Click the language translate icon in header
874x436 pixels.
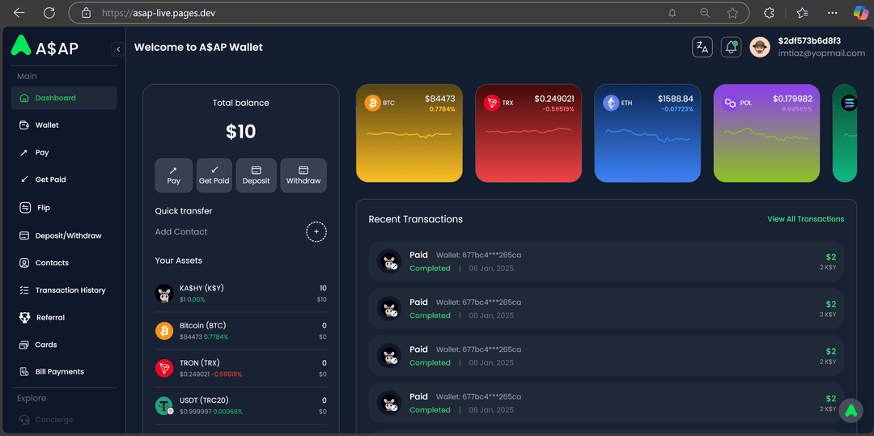[x=702, y=48]
